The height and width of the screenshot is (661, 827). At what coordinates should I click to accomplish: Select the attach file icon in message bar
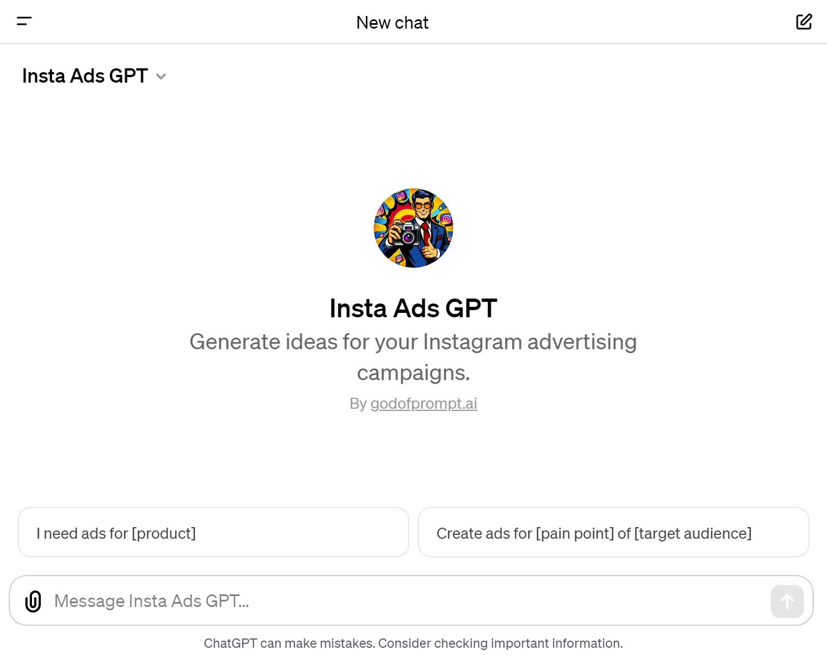tap(33, 601)
